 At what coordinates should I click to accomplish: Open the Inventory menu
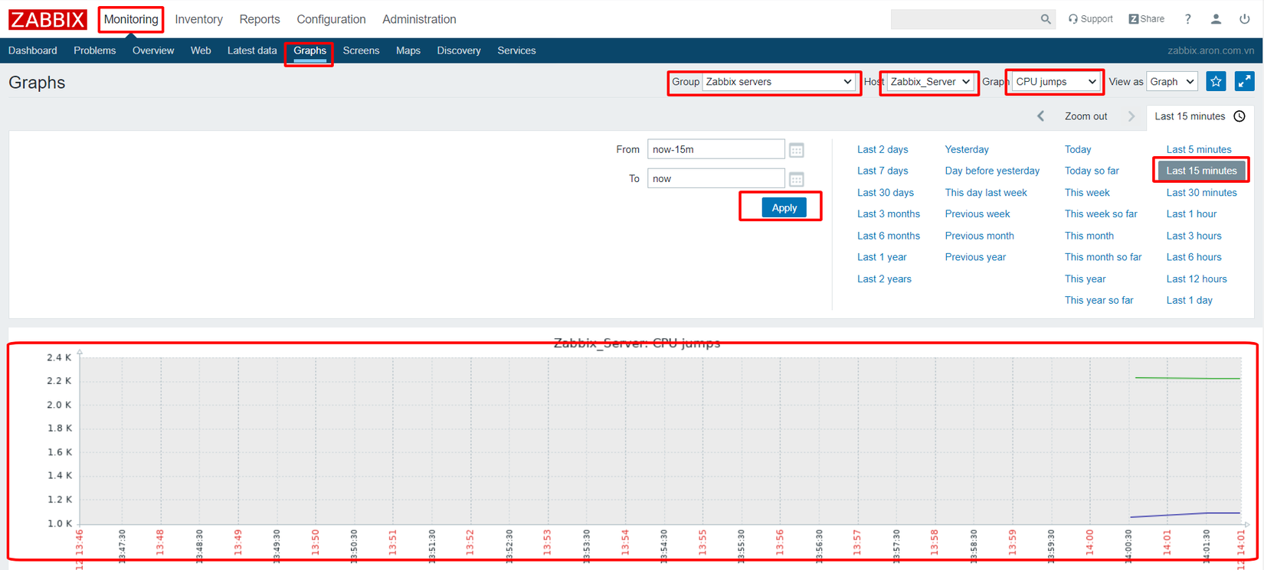coord(198,19)
